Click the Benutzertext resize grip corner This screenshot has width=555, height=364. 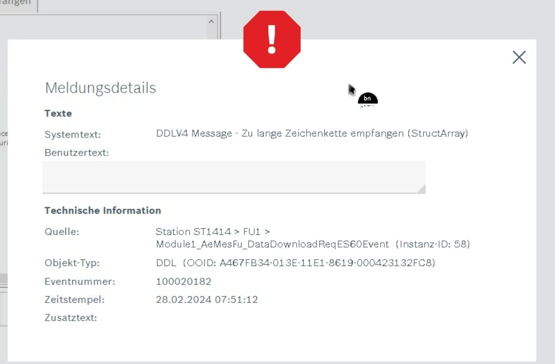[x=422, y=189]
